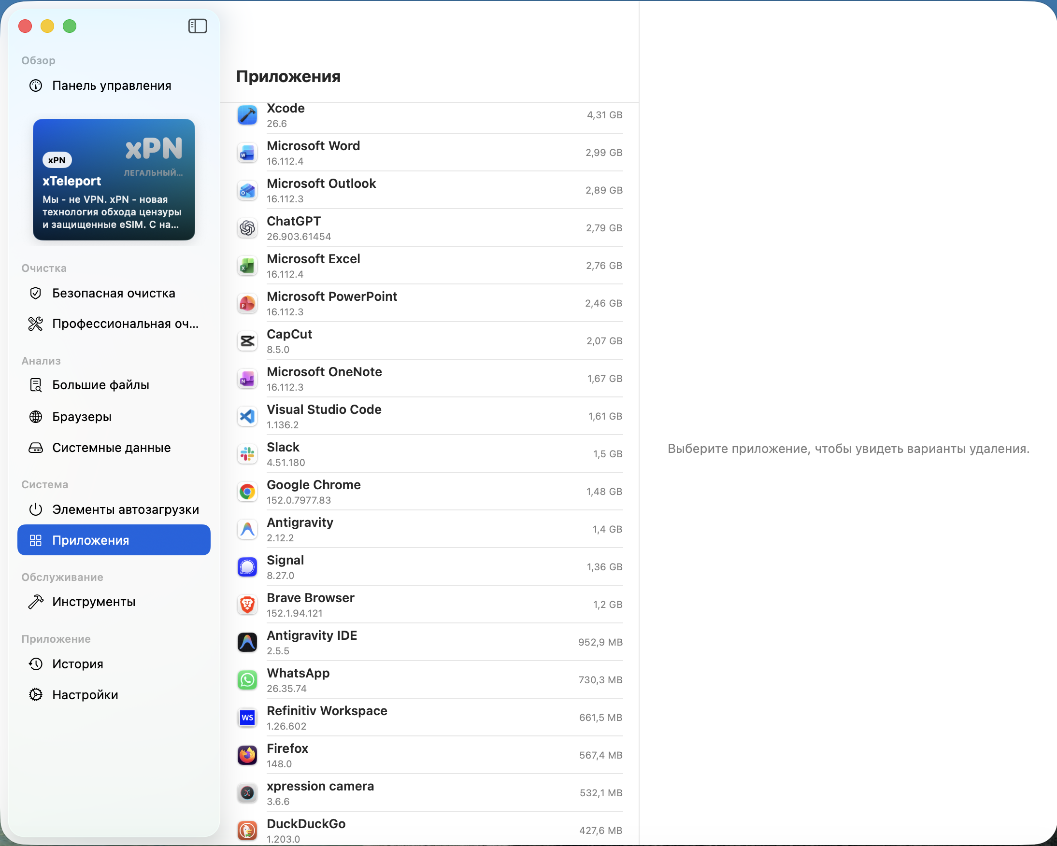Screen dimensions: 1057x846
Task: Click the Xcode hammer icon
Action: [x=247, y=115]
